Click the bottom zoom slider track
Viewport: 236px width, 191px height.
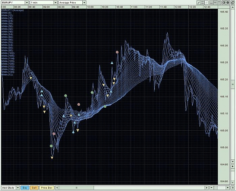pos(220,188)
